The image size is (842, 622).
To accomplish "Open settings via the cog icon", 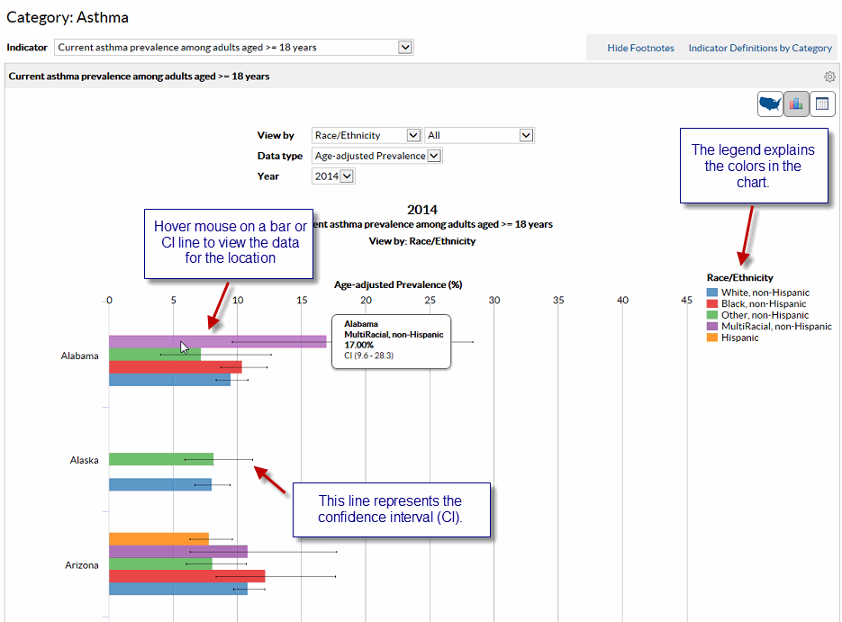I will [829, 77].
